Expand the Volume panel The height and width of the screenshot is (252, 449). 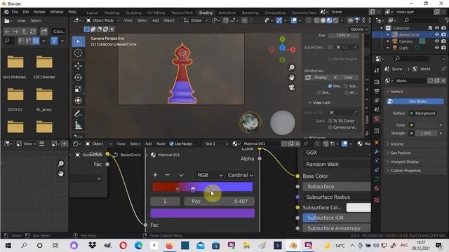pyautogui.click(x=396, y=144)
